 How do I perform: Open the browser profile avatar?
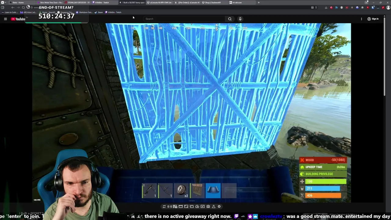tap(388, 7)
